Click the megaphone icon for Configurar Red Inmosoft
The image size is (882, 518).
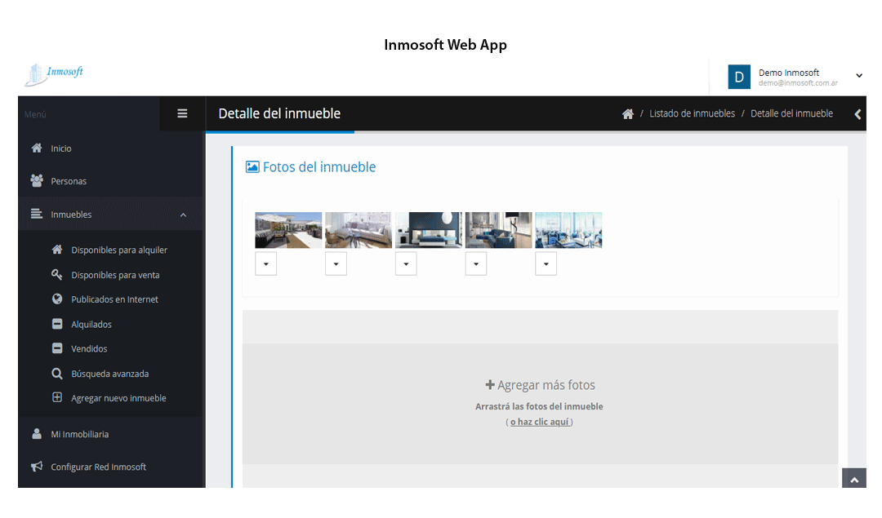[37, 467]
